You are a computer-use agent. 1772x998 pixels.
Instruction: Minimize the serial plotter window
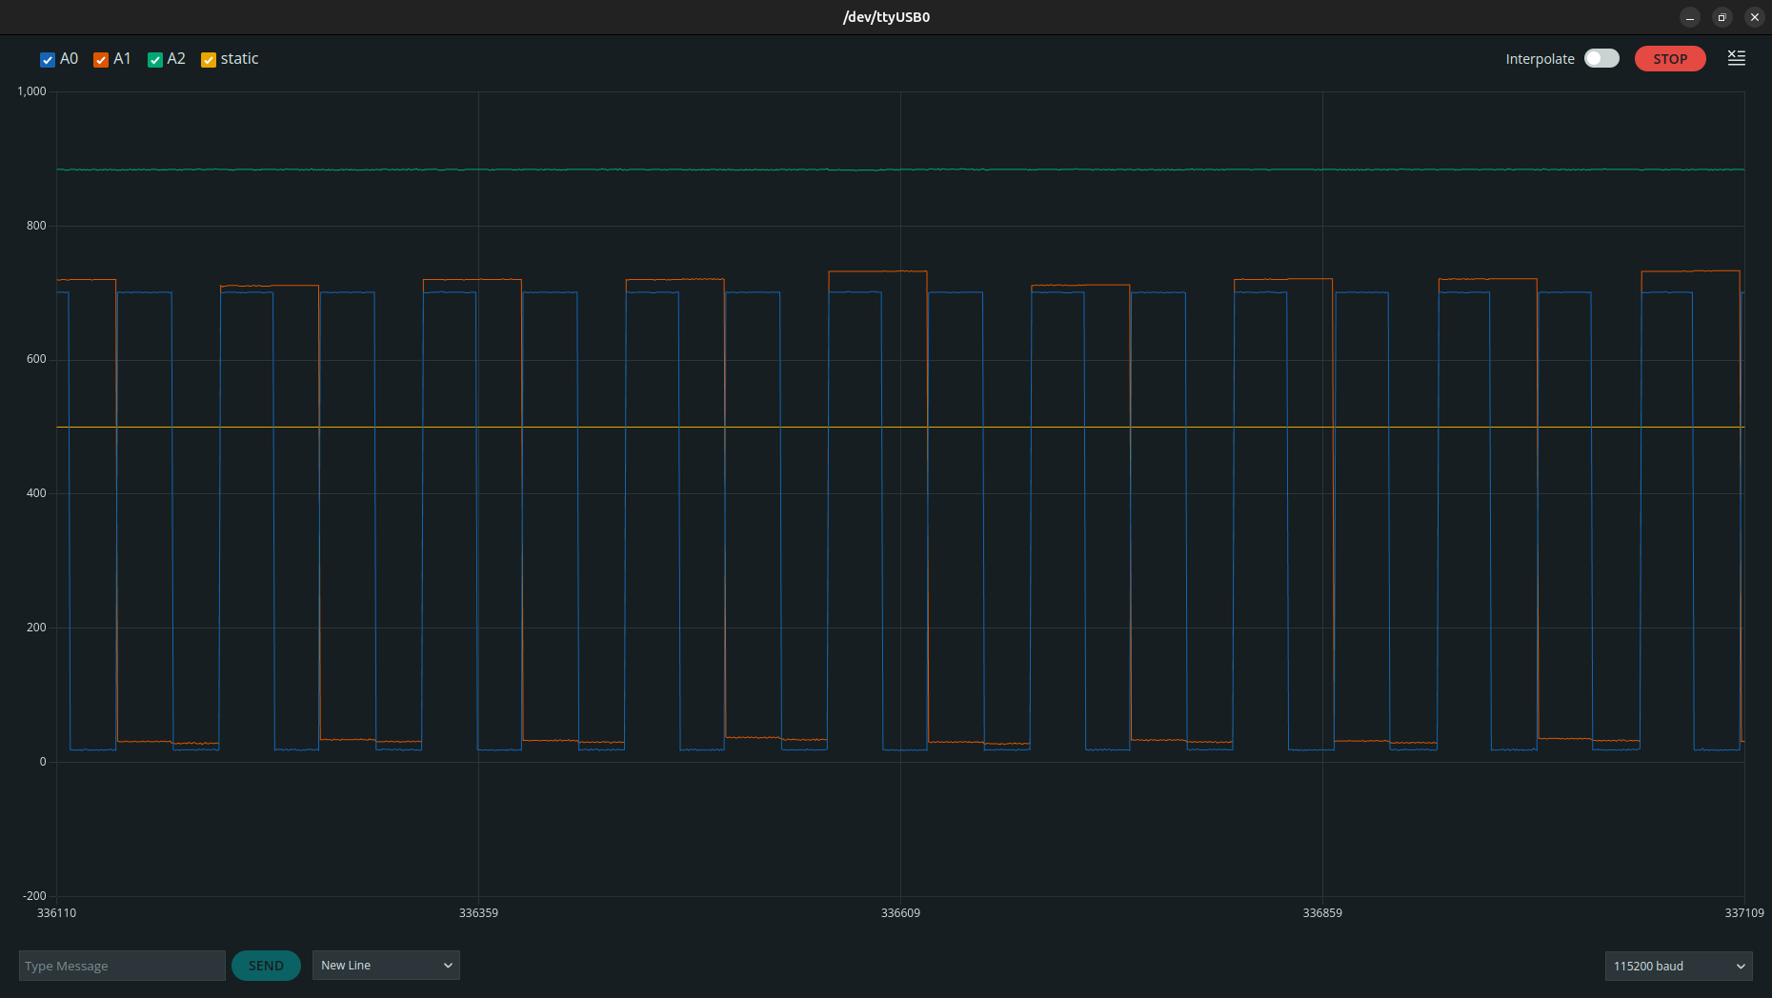click(1690, 17)
